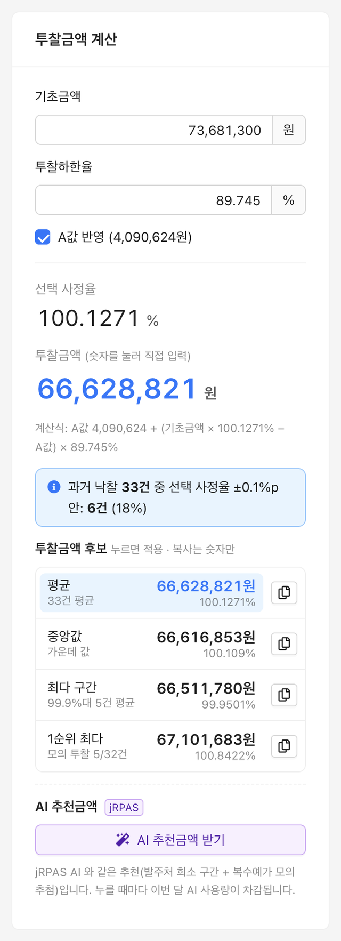The image size is (341, 941).
Task: Click the jRPAS AI description text
Action: tap(165, 881)
